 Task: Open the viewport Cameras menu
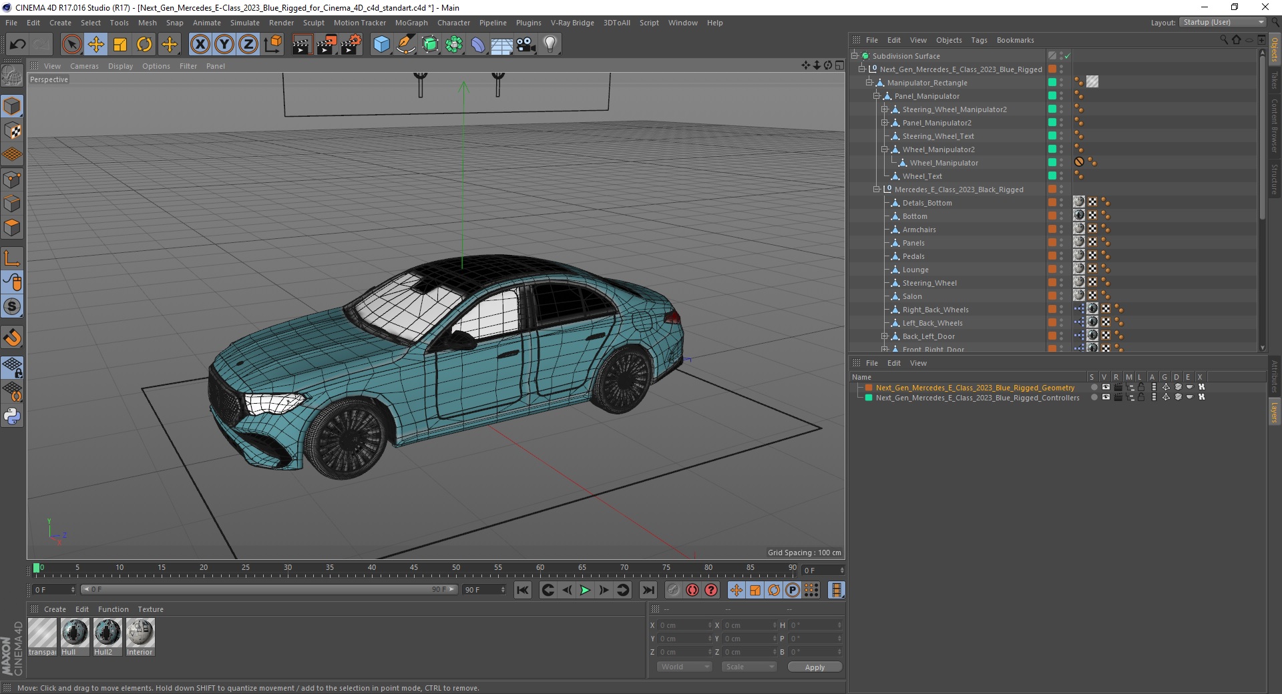[84, 66]
